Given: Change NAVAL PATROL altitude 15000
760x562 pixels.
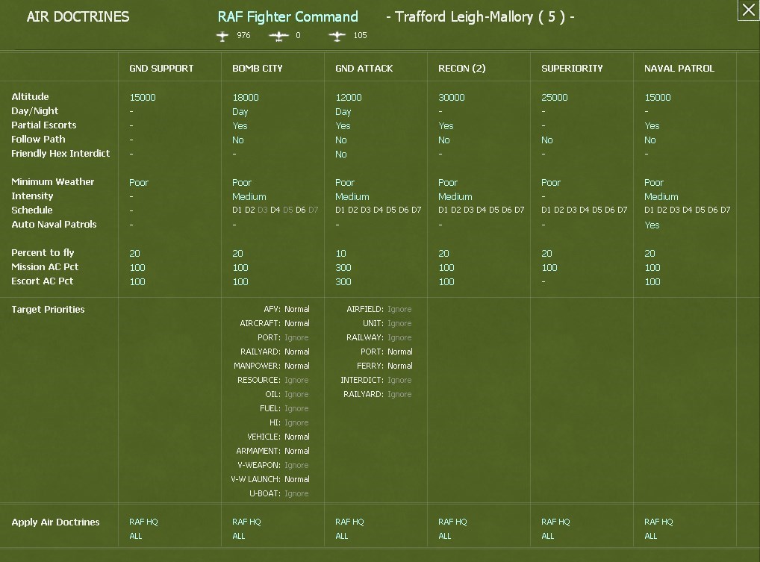Looking at the screenshot, I should pos(658,97).
